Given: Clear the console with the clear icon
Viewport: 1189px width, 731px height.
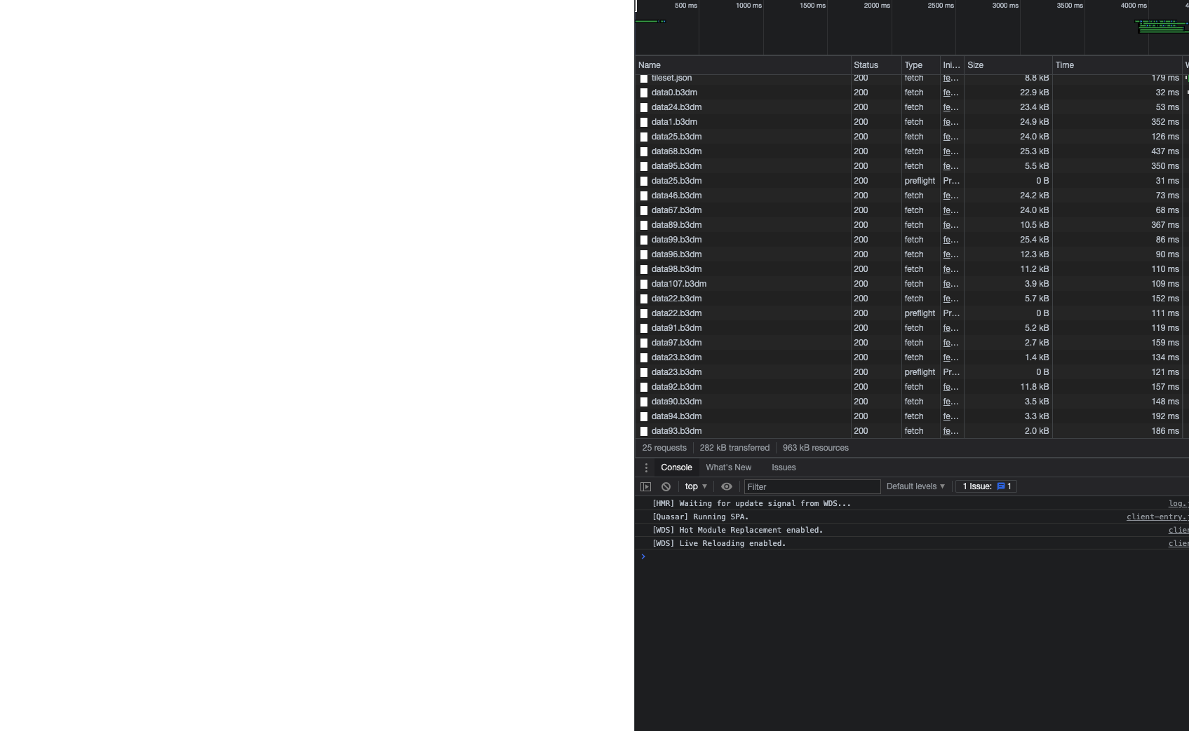Looking at the screenshot, I should tap(666, 486).
